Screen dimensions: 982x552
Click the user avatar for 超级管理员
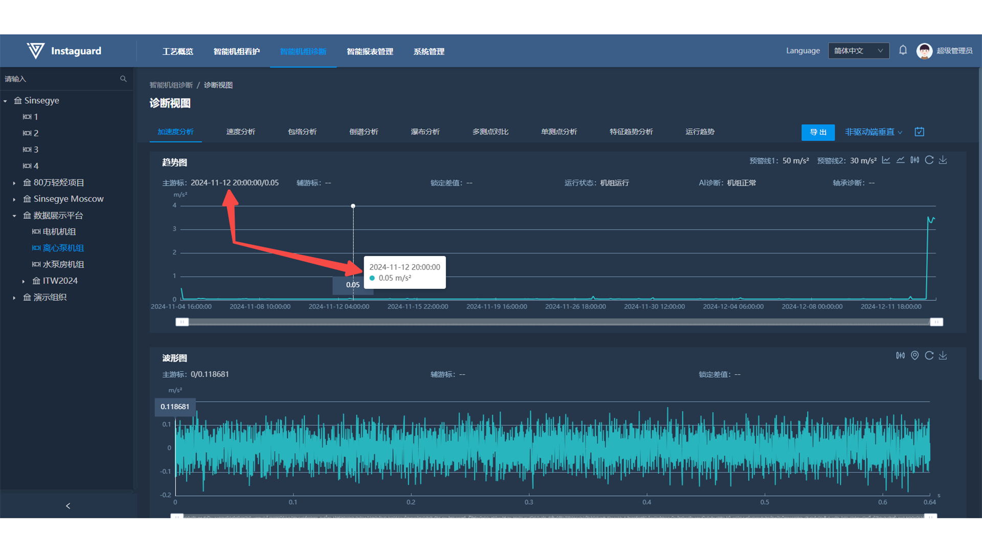click(x=924, y=51)
